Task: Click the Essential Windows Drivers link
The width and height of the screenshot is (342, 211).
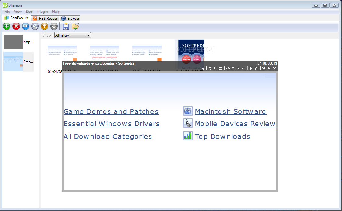Action: click(112, 124)
